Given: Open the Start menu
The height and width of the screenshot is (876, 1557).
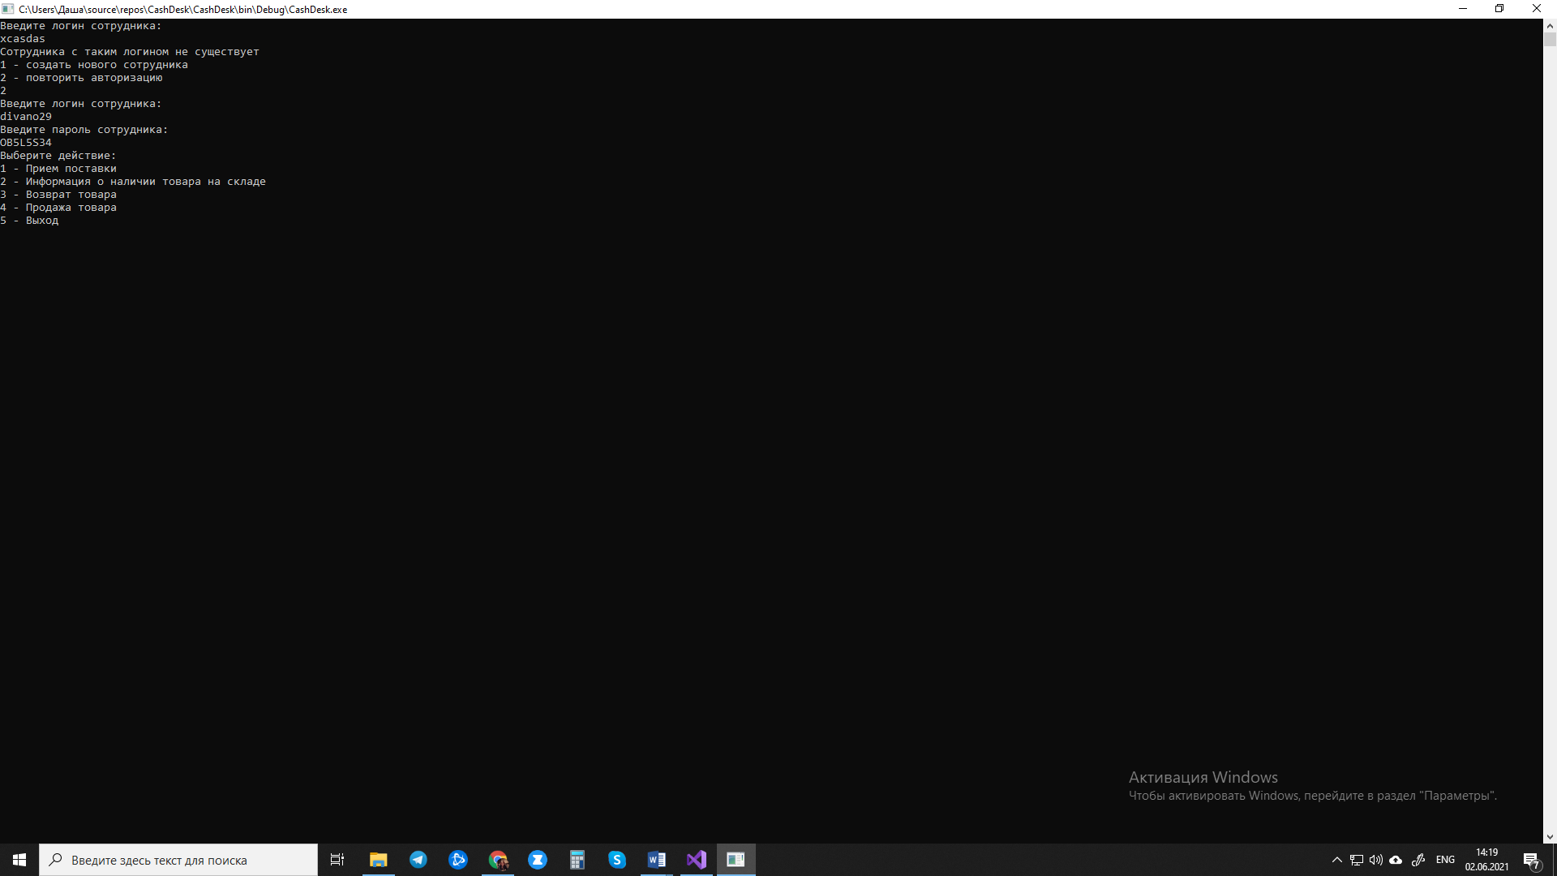Looking at the screenshot, I should click(x=19, y=860).
